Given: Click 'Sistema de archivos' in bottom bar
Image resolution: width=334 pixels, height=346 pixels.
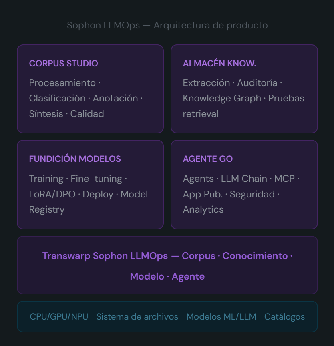Looking at the screenshot, I should [137, 317].
